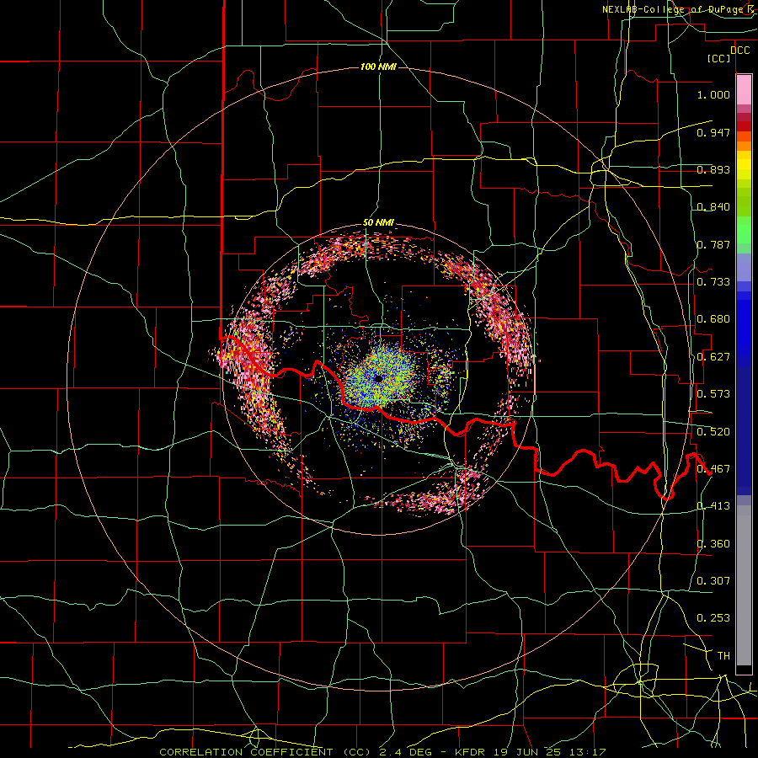Image resolution: width=758 pixels, height=758 pixels.
Task: Select the 0.573 legend value
Action: [713, 394]
